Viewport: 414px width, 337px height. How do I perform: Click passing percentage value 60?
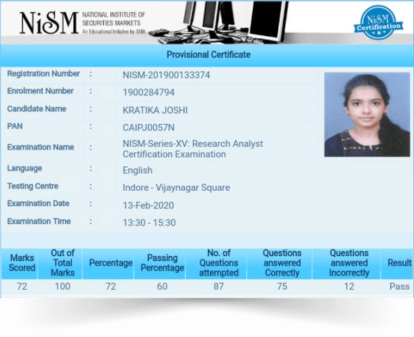pos(162,286)
